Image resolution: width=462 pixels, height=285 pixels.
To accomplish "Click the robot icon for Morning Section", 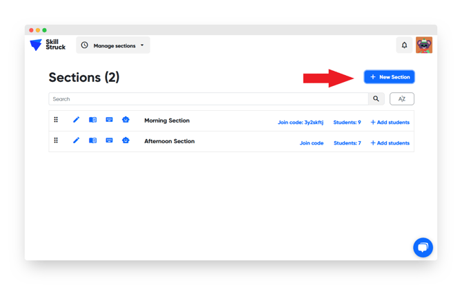I will coord(125,120).
